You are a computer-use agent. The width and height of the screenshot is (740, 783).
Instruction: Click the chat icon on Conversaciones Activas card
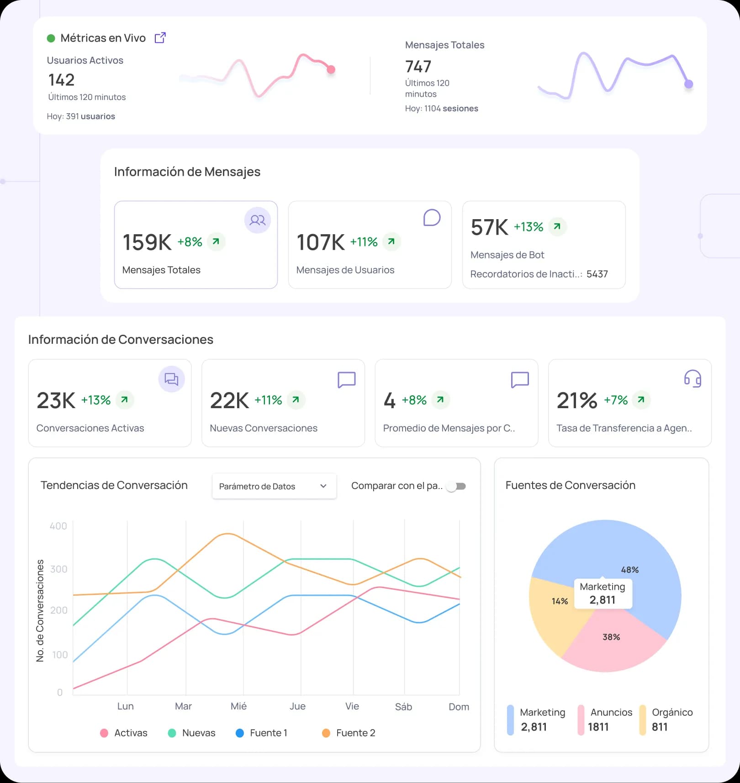coord(171,379)
